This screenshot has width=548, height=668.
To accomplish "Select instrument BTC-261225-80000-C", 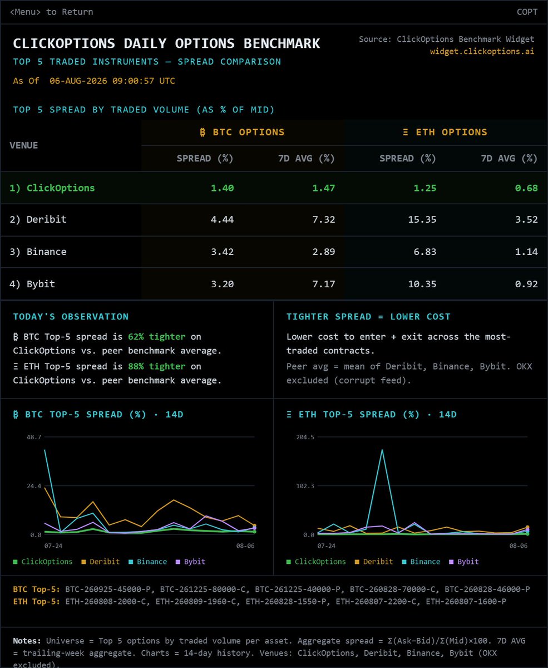I will (x=204, y=589).
